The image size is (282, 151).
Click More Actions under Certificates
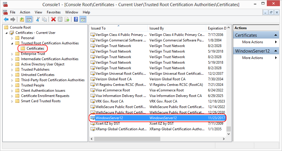pos(252,42)
